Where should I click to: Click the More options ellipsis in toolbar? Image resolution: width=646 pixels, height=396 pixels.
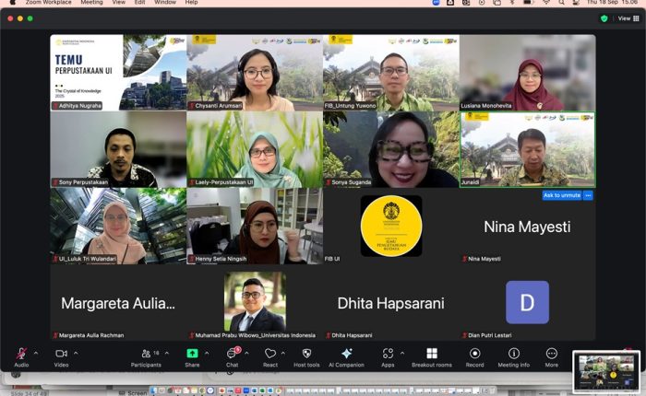tap(551, 355)
